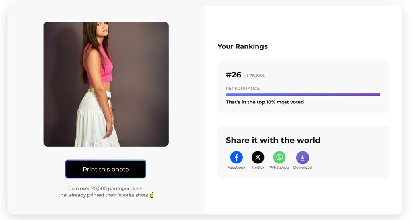Click the Facebook share icon
411x220 pixels.
point(236,157)
